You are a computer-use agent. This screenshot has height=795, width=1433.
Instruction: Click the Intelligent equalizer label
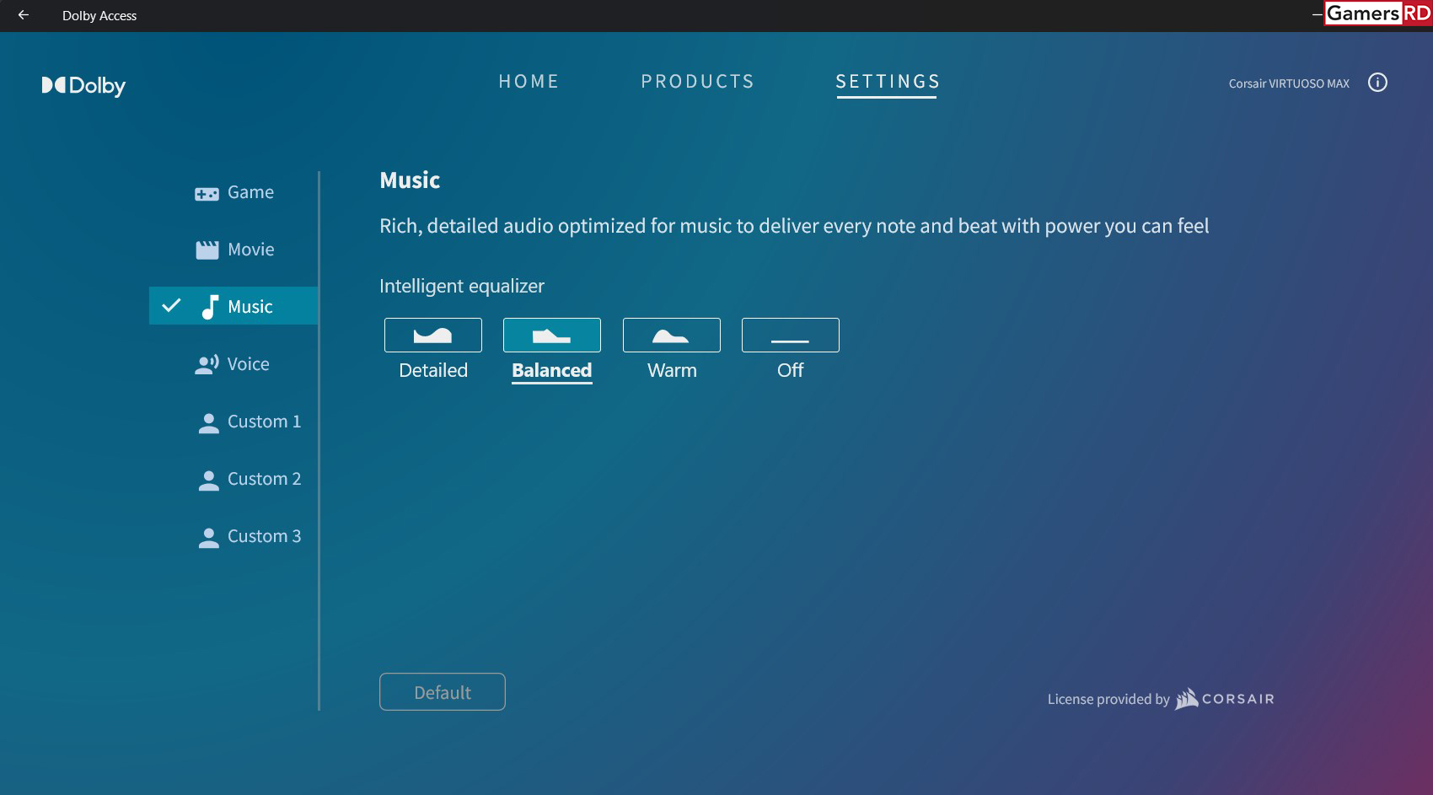coord(462,287)
